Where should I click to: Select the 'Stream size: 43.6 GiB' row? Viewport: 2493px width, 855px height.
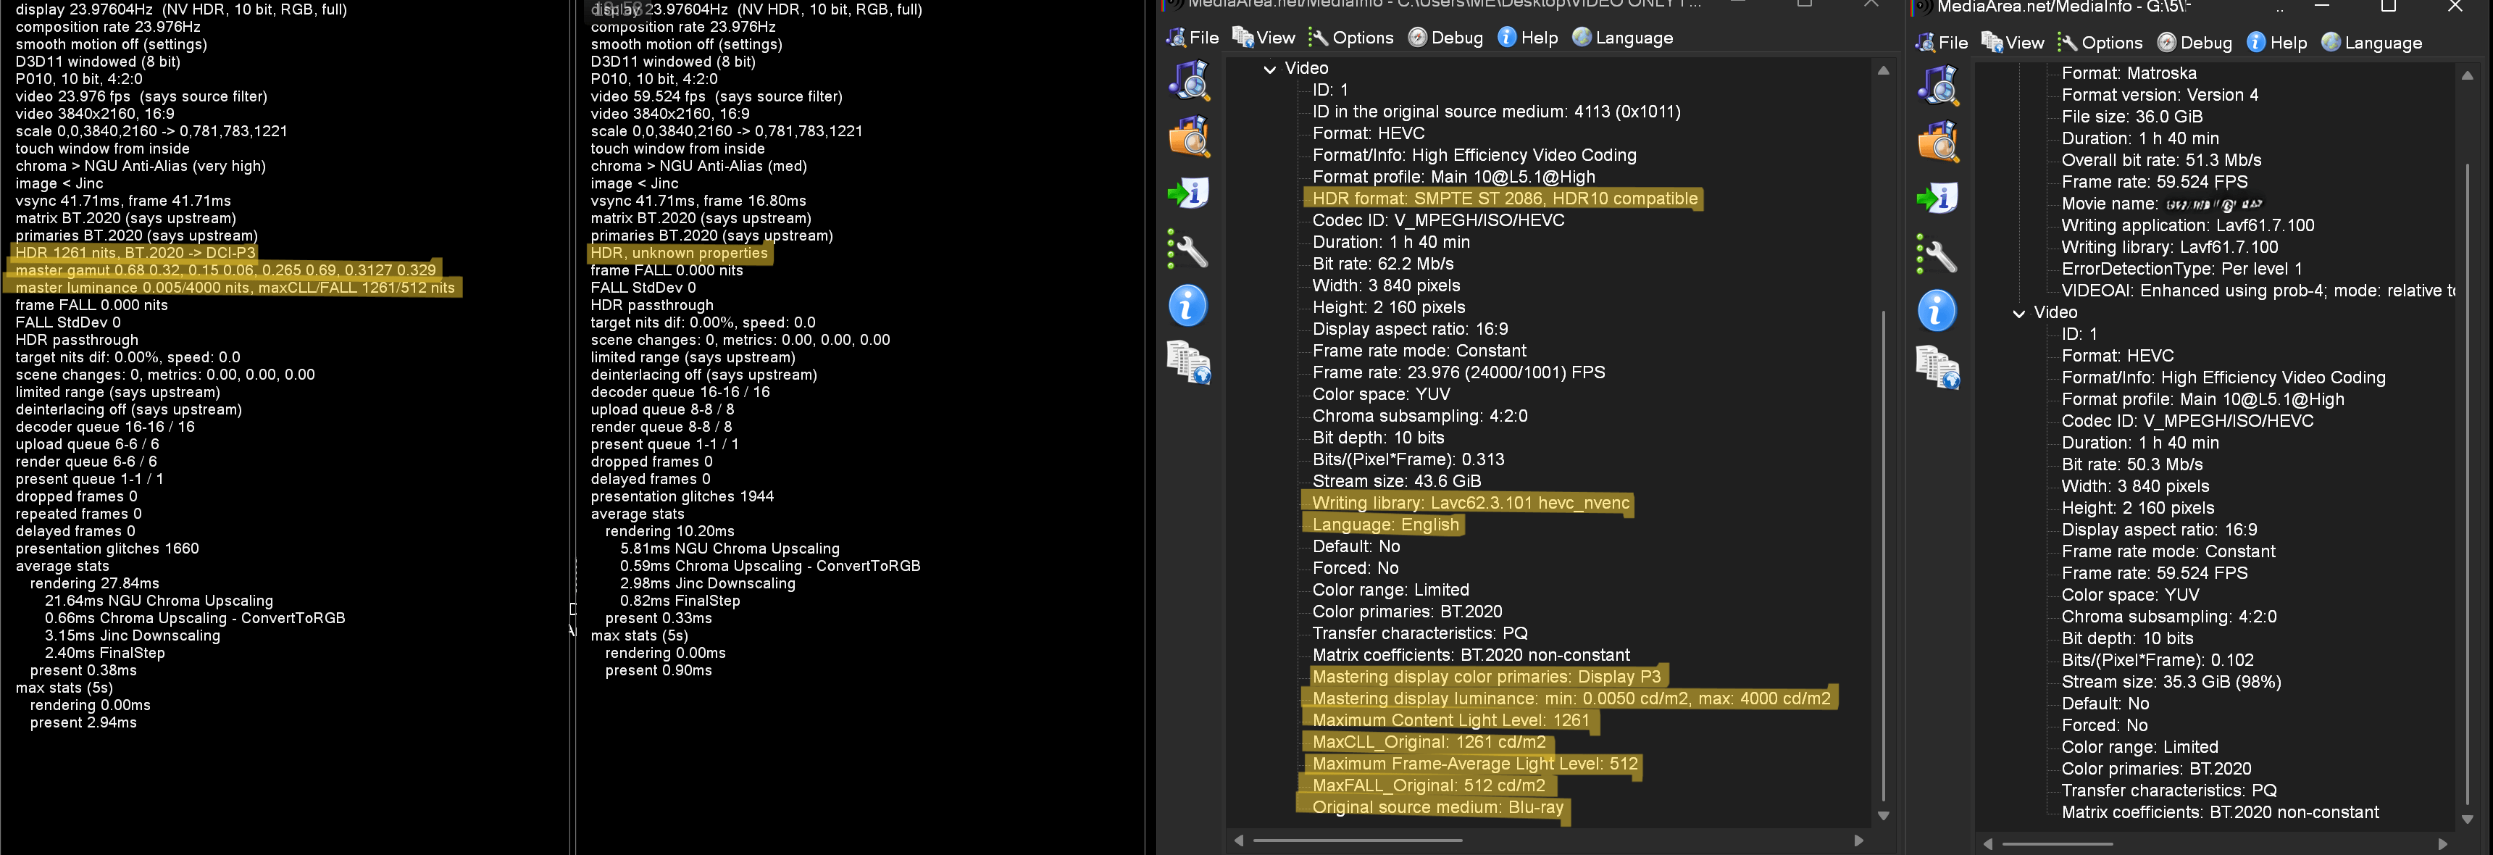[x=1397, y=480]
